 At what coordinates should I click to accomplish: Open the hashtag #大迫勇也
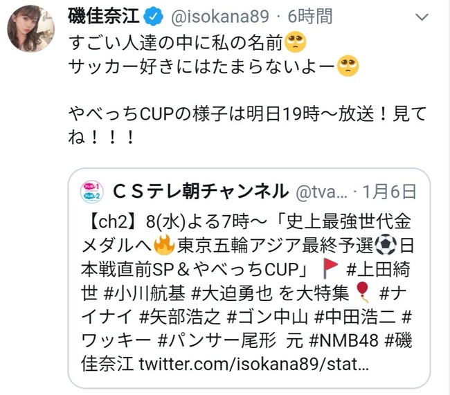click(231, 293)
